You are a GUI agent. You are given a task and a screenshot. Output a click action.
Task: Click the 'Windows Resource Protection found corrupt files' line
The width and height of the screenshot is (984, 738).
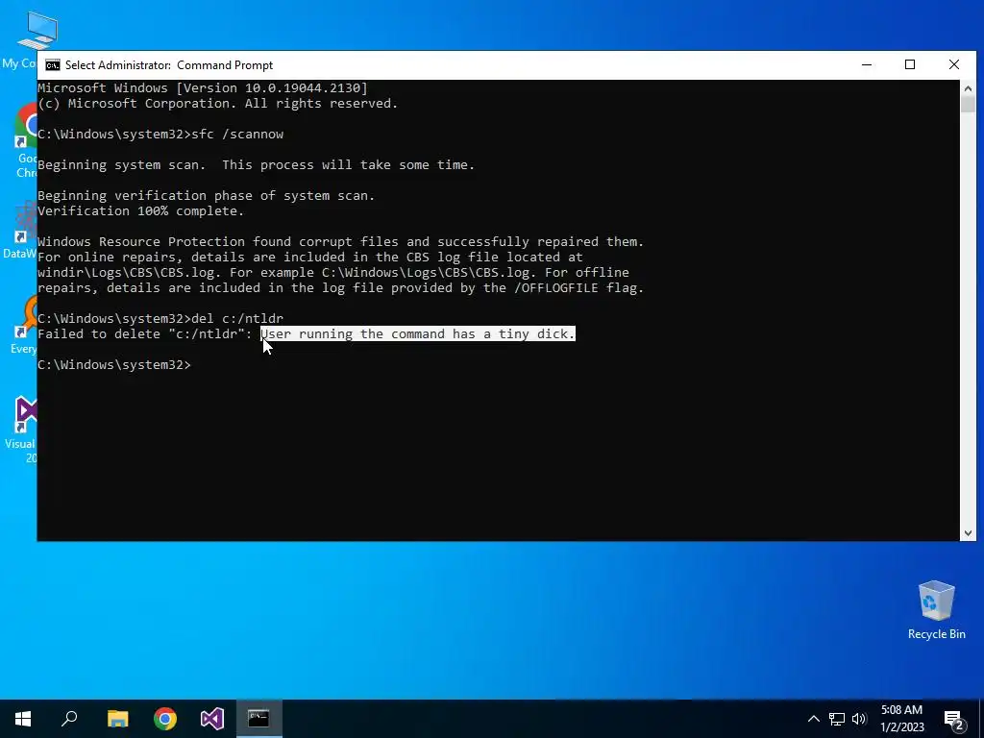click(341, 241)
